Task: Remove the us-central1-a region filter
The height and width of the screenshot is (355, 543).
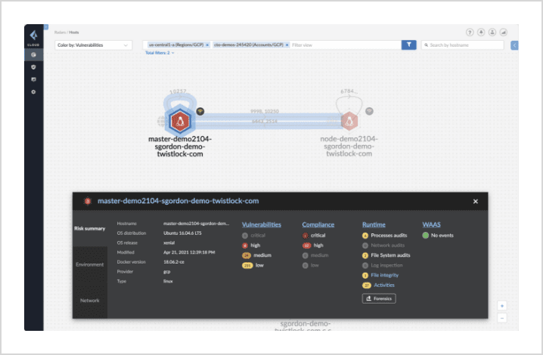Action: click(x=207, y=45)
